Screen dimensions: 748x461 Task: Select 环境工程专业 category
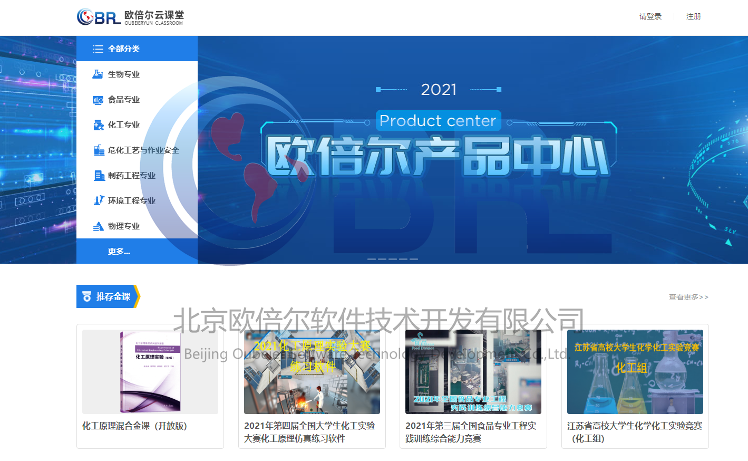(137, 200)
